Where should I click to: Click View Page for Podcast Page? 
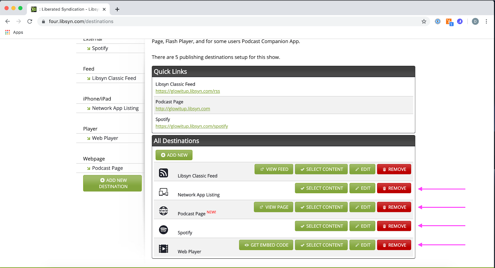[273, 207]
